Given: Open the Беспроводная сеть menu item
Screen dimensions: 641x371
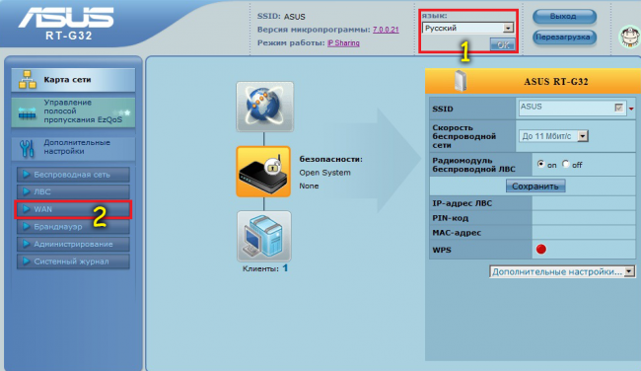Looking at the screenshot, I should [x=73, y=175].
